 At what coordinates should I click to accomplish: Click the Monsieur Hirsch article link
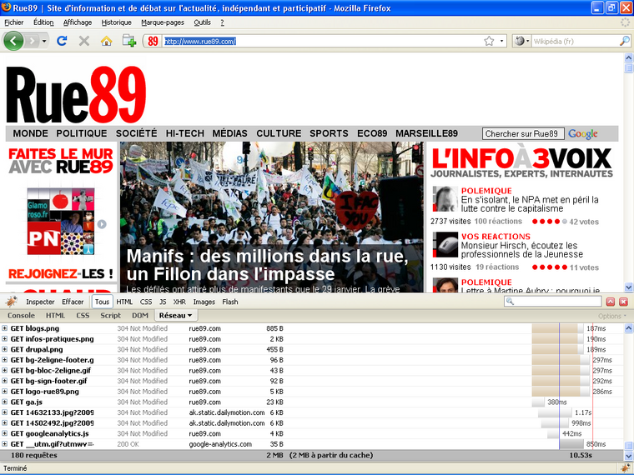[522, 250]
